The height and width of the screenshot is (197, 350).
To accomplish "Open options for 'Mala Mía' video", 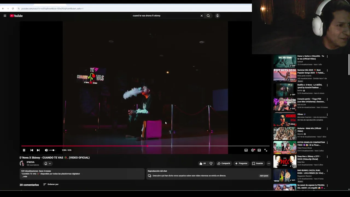I will click(327, 129).
